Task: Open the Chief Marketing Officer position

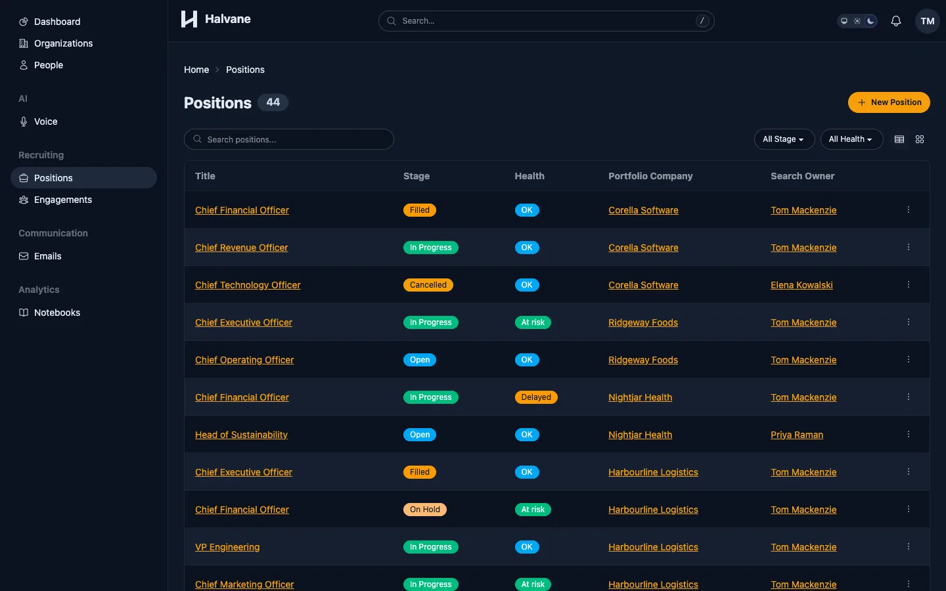Action: (244, 584)
